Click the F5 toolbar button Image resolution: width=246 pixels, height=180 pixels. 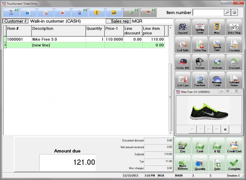click(x=148, y=12)
